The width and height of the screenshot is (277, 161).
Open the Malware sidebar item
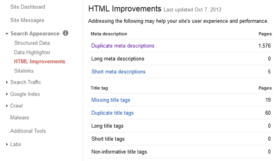point(19,118)
